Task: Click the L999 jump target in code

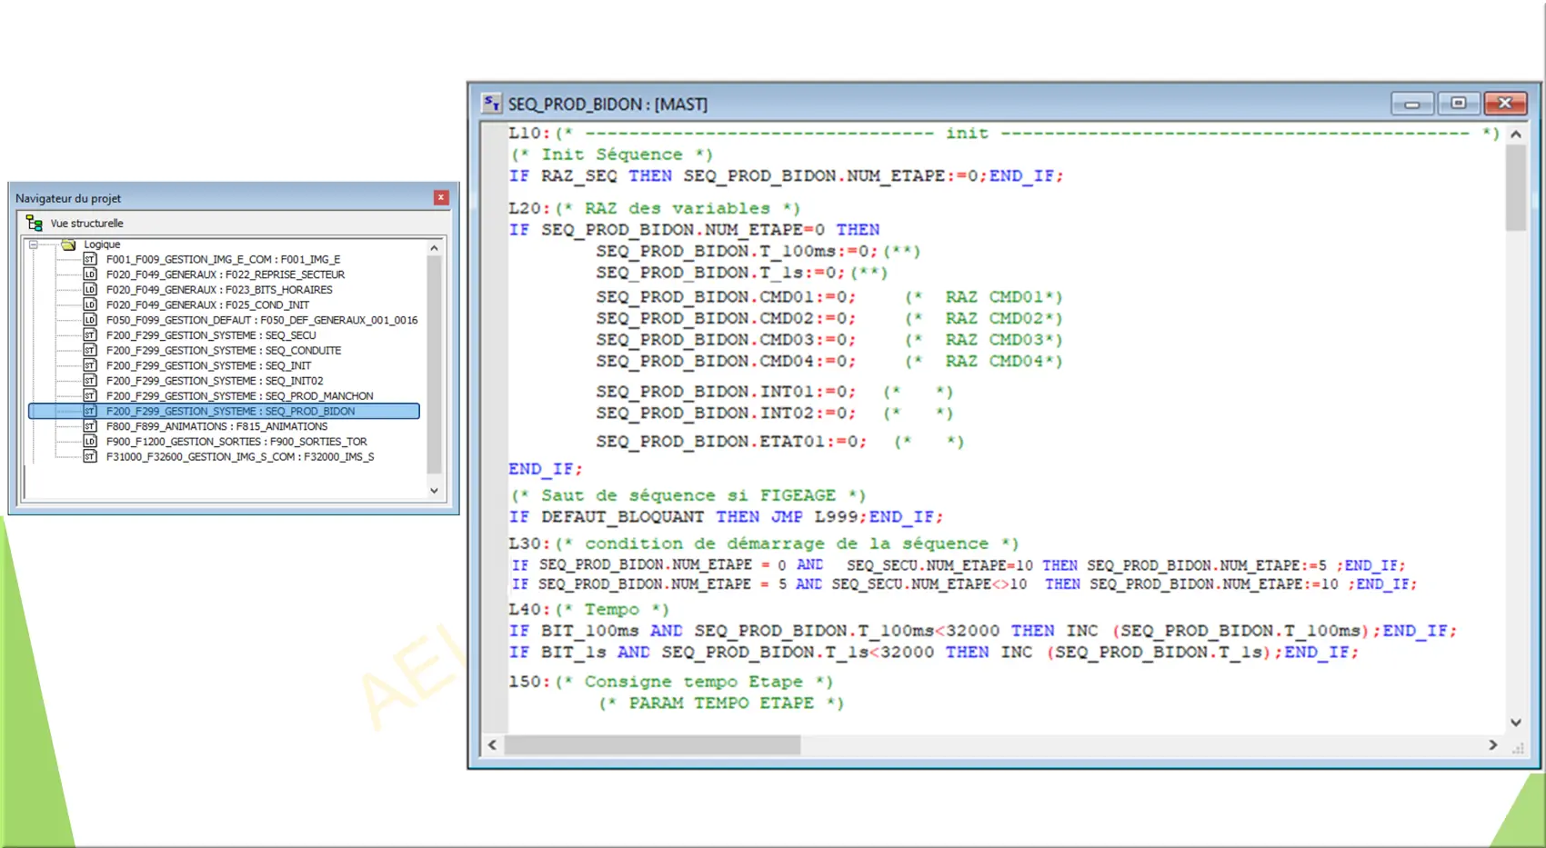Action: tap(836, 516)
